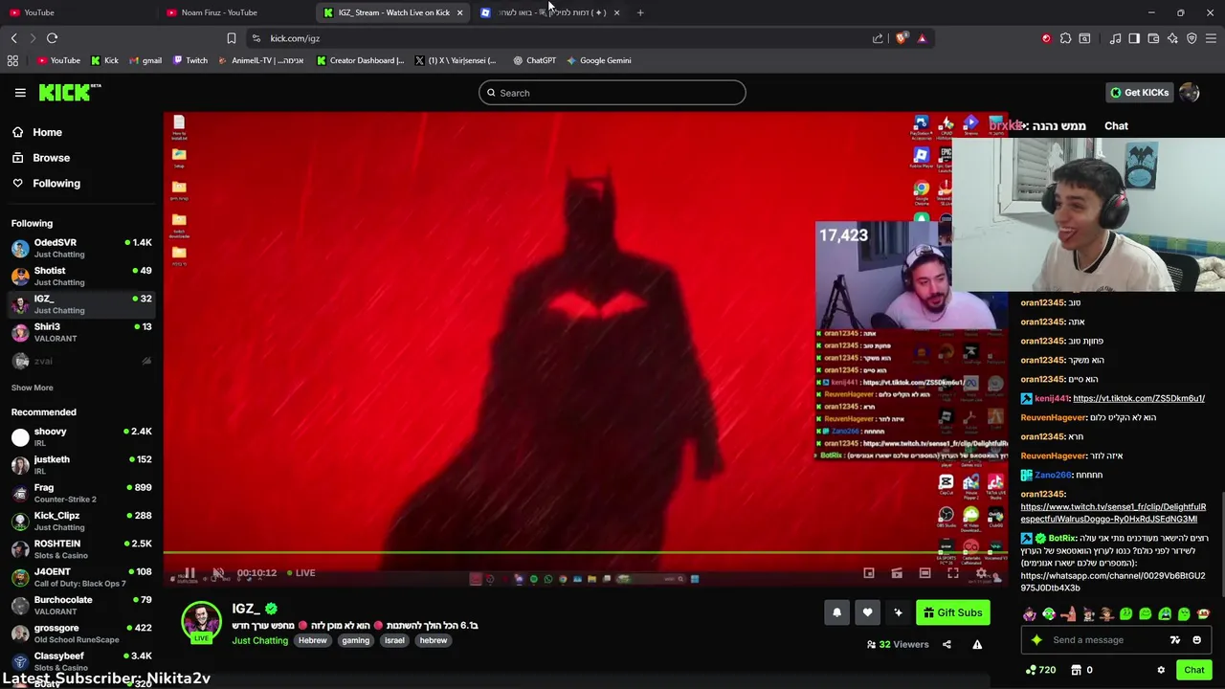Open Google Gemini bookmark
This screenshot has height=689, width=1225.
point(598,60)
